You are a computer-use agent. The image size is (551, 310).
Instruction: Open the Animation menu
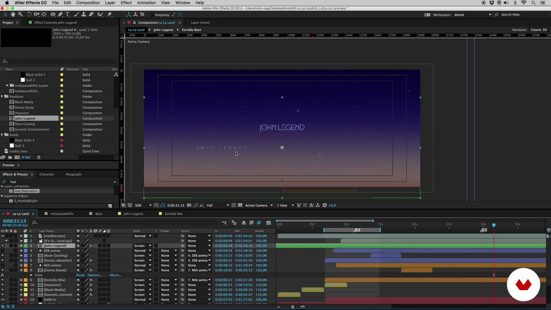(146, 3)
